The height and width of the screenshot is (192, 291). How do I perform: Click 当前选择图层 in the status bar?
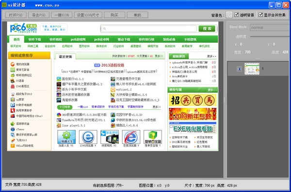108,185
